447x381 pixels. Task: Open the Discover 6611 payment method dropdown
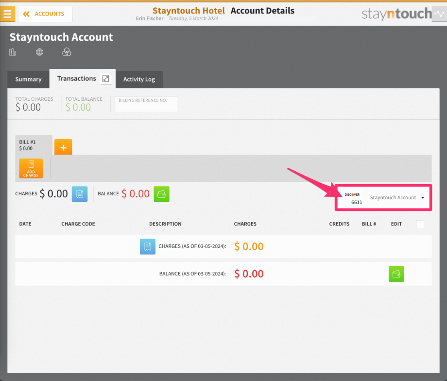(383, 198)
